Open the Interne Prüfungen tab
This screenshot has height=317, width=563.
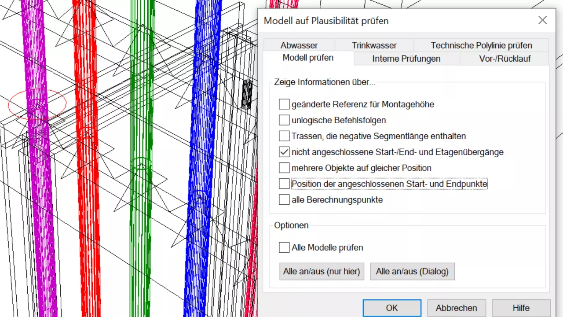click(406, 58)
